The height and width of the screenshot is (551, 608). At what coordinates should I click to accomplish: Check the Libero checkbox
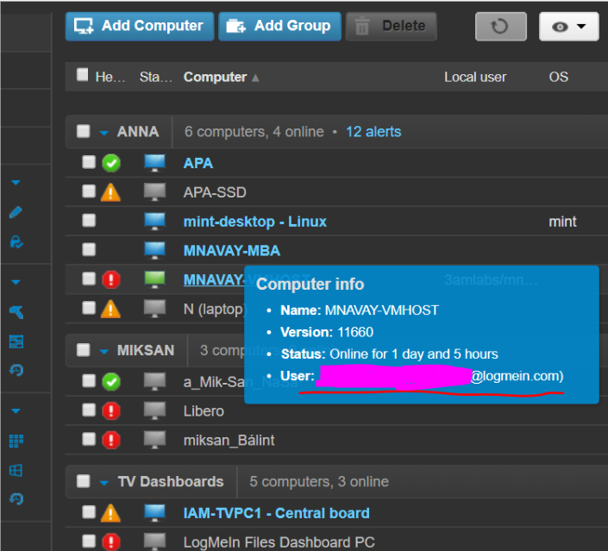tap(89, 410)
